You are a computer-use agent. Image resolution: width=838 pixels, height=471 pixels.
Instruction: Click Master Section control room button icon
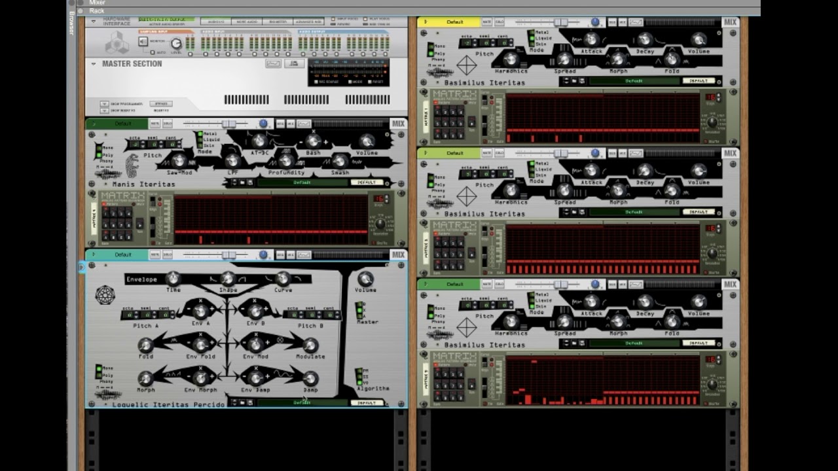point(295,63)
